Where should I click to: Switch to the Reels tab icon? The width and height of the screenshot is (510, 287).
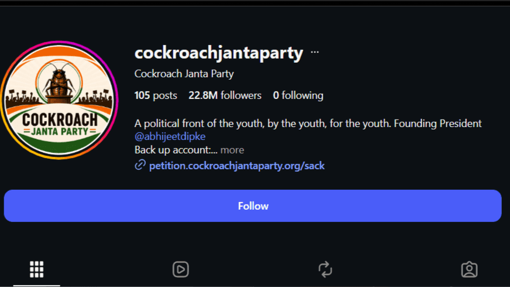click(x=180, y=269)
